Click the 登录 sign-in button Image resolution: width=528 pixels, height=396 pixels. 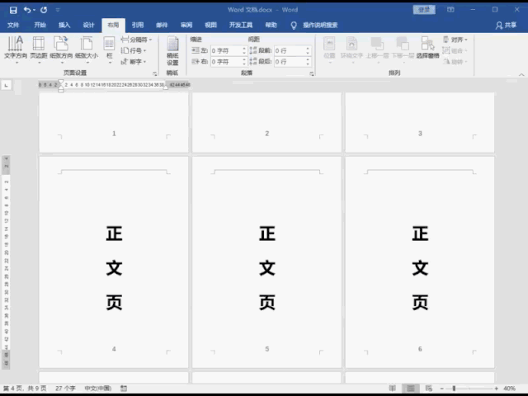[x=424, y=10]
